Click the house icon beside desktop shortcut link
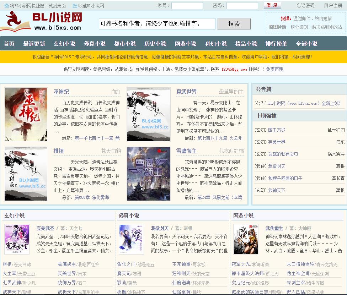347x295 pixels. click(7, 6)
